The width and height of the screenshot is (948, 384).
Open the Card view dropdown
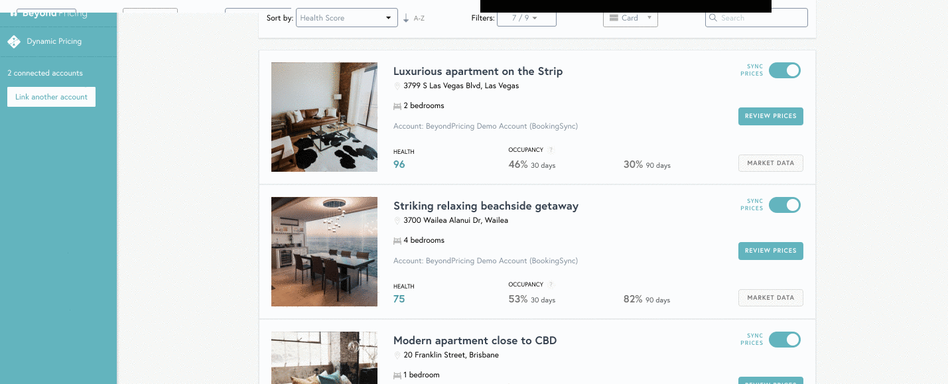coord(630,18)
